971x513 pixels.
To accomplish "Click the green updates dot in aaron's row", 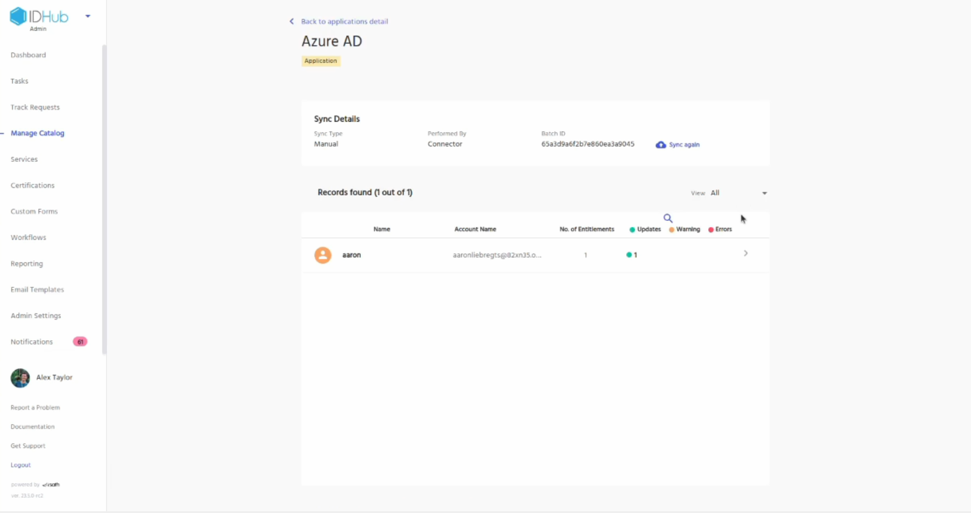I will [x=628, y=255].
